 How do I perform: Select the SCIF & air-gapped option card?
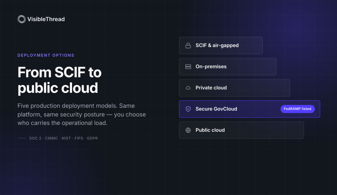tap(221, 45)
